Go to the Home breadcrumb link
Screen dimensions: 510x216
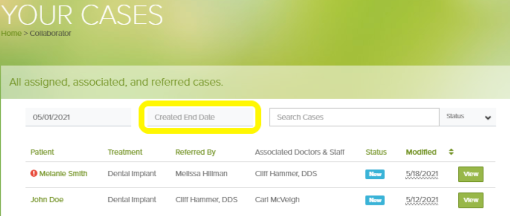(11, 33)
